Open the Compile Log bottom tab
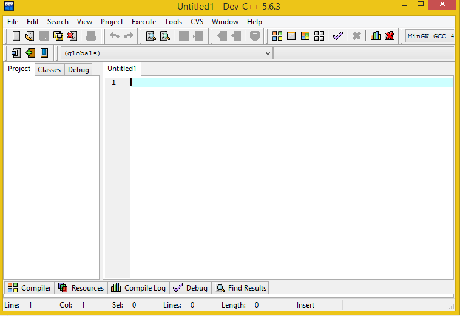460x316 pixels. point(138,288)
